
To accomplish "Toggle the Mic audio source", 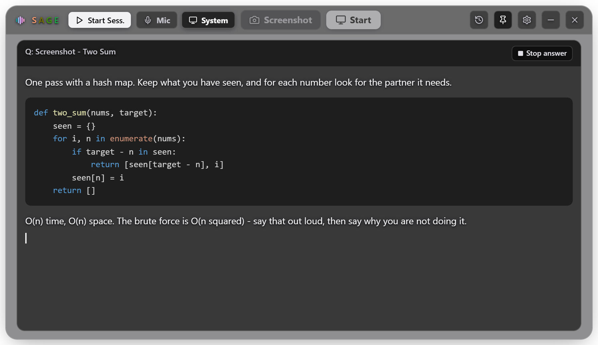I will pyautogui.click(x=157, y=20).
